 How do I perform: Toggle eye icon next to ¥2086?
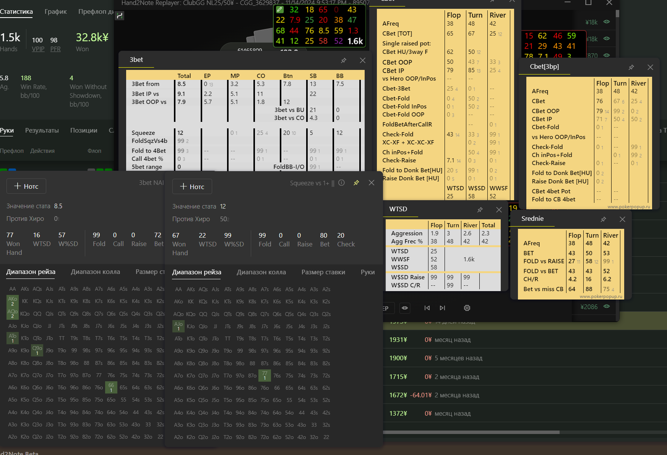click(x=607, y=306)
